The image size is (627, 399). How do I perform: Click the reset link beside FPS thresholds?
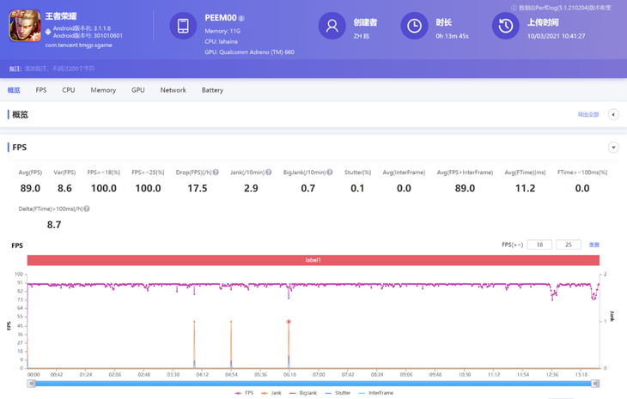(x=594, y=245)
